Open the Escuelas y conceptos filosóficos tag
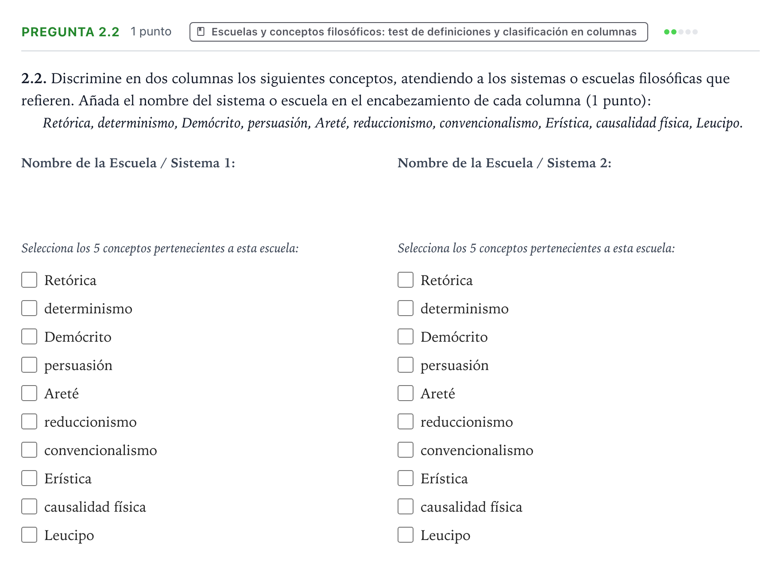Screen dimensions: 781x579 point(418,32)
